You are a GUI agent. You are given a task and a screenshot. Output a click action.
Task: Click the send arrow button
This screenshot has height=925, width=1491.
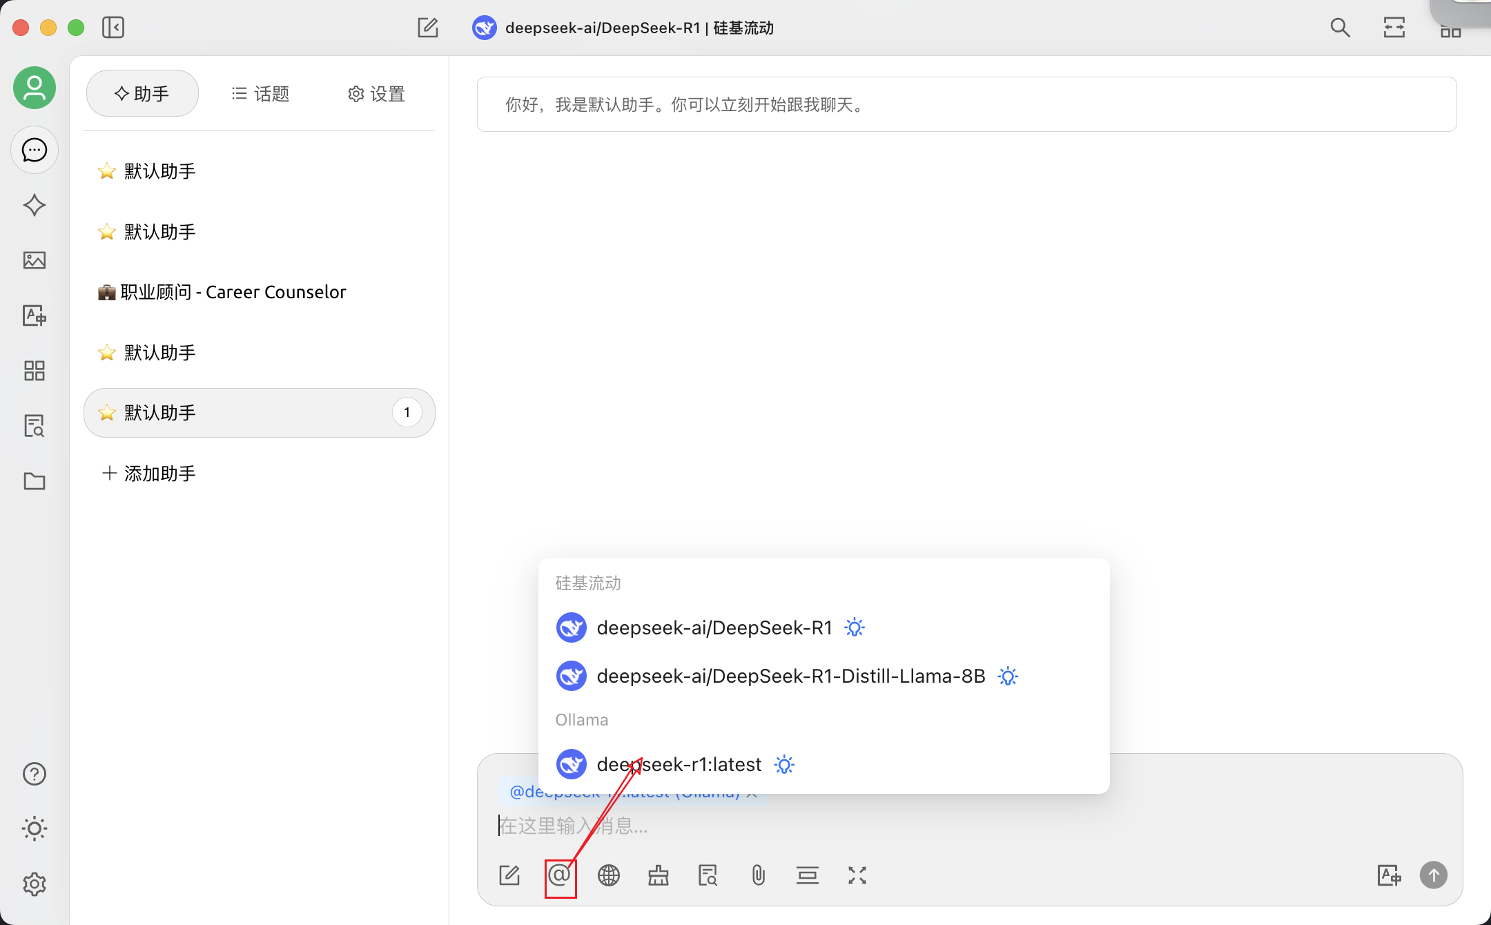click(1434, 875)
